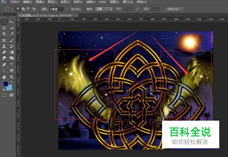Select the Rectangular Marquee tool in toolbox
This screenshot has height=157, width=228.
pyautogui.click(x=4, y=22)
